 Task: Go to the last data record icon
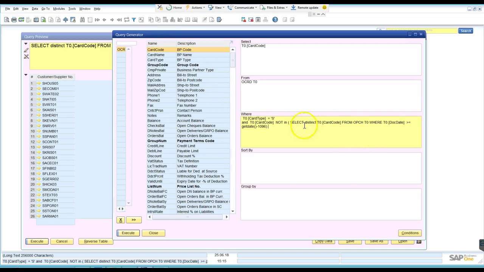point(119,20)
